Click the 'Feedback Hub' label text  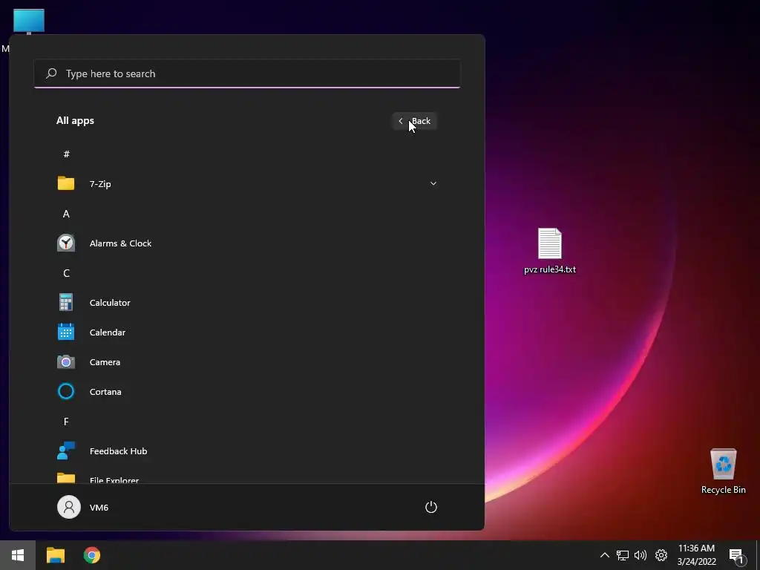click(118, 451)
